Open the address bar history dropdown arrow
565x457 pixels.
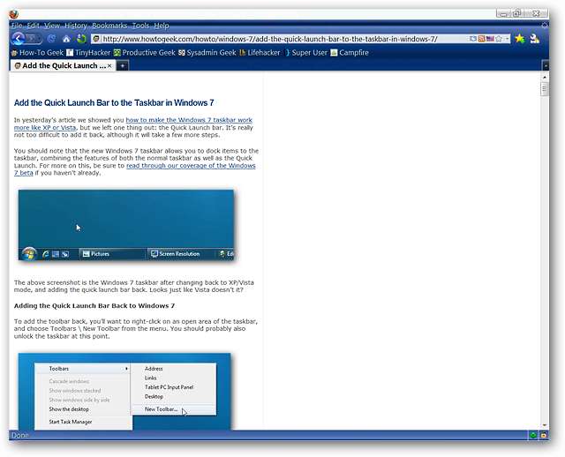pyautogui.click(x=507, y=39)
